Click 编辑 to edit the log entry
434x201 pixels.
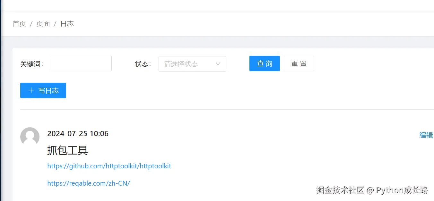[426, 135]
